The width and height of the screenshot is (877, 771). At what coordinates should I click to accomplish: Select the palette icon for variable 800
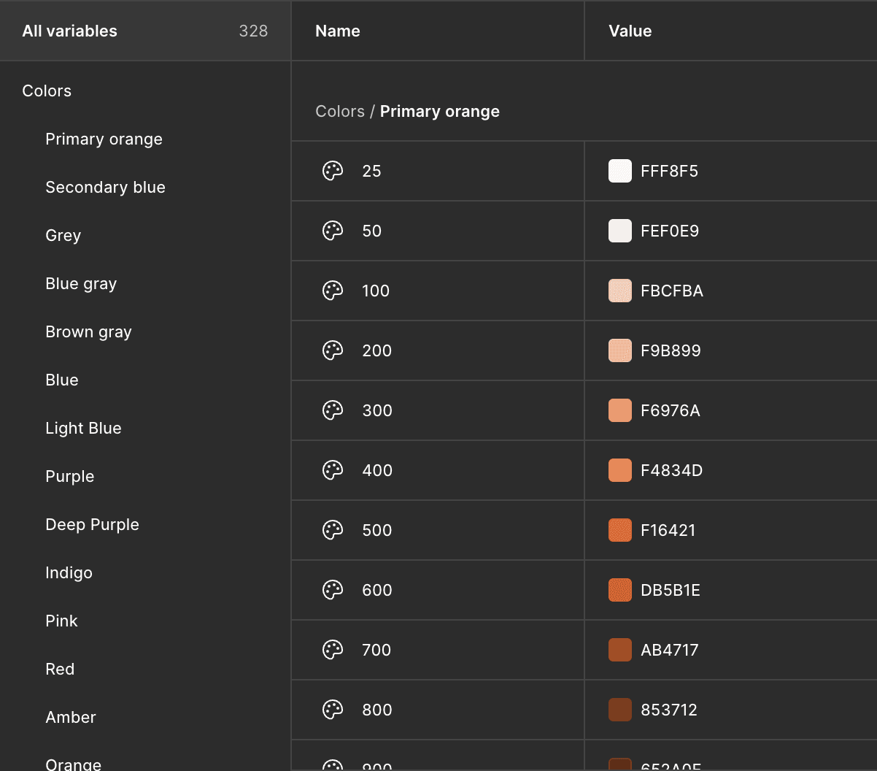tap(333, 710)
